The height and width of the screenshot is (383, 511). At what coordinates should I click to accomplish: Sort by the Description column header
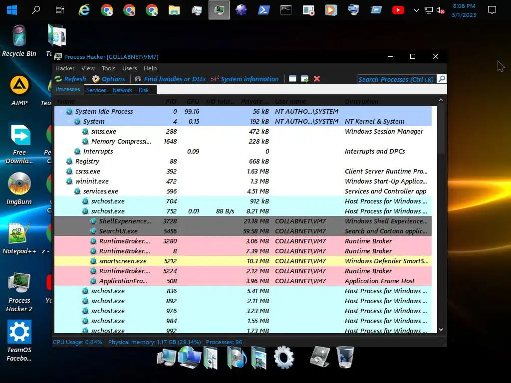click(362, 102)
